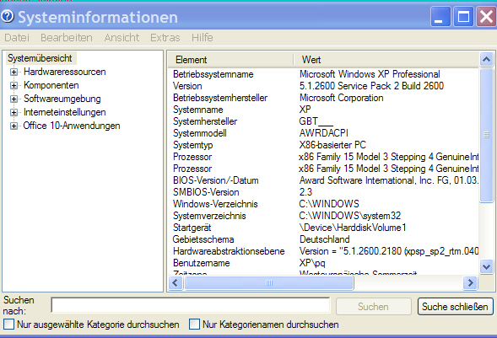Select Hardwareressourcen in the tree
The height and width of the screenshot is (338, 497).
coord(65,72)
